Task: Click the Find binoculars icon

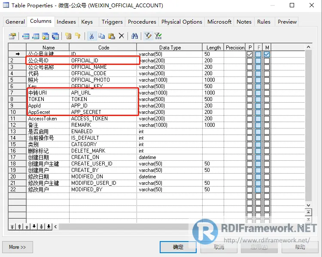Action: pos(134,36)
